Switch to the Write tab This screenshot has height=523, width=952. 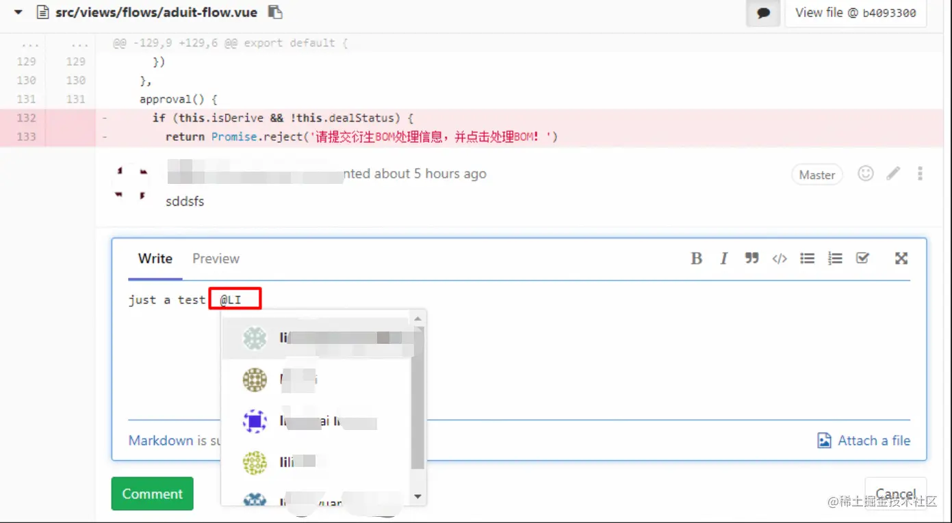pos(155,258)
